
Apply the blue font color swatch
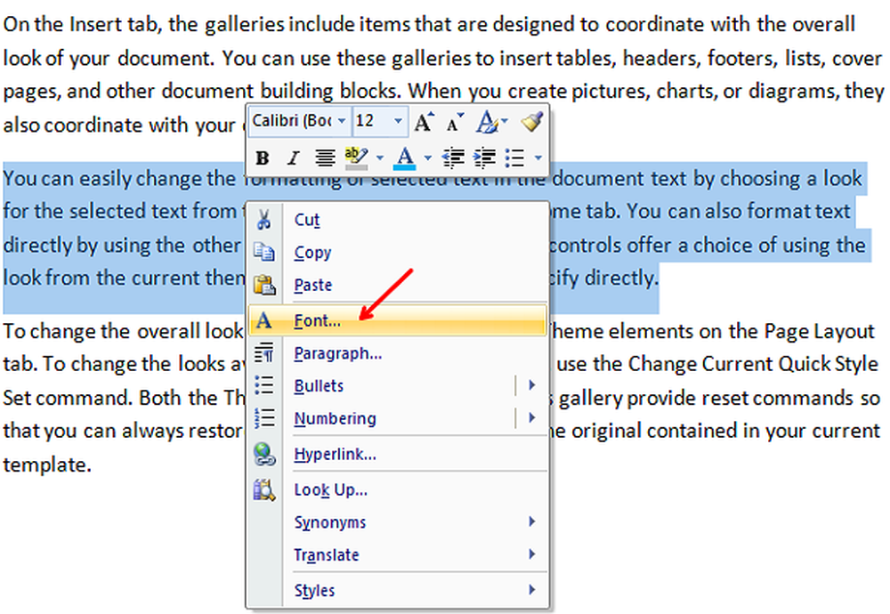(405, 158)
